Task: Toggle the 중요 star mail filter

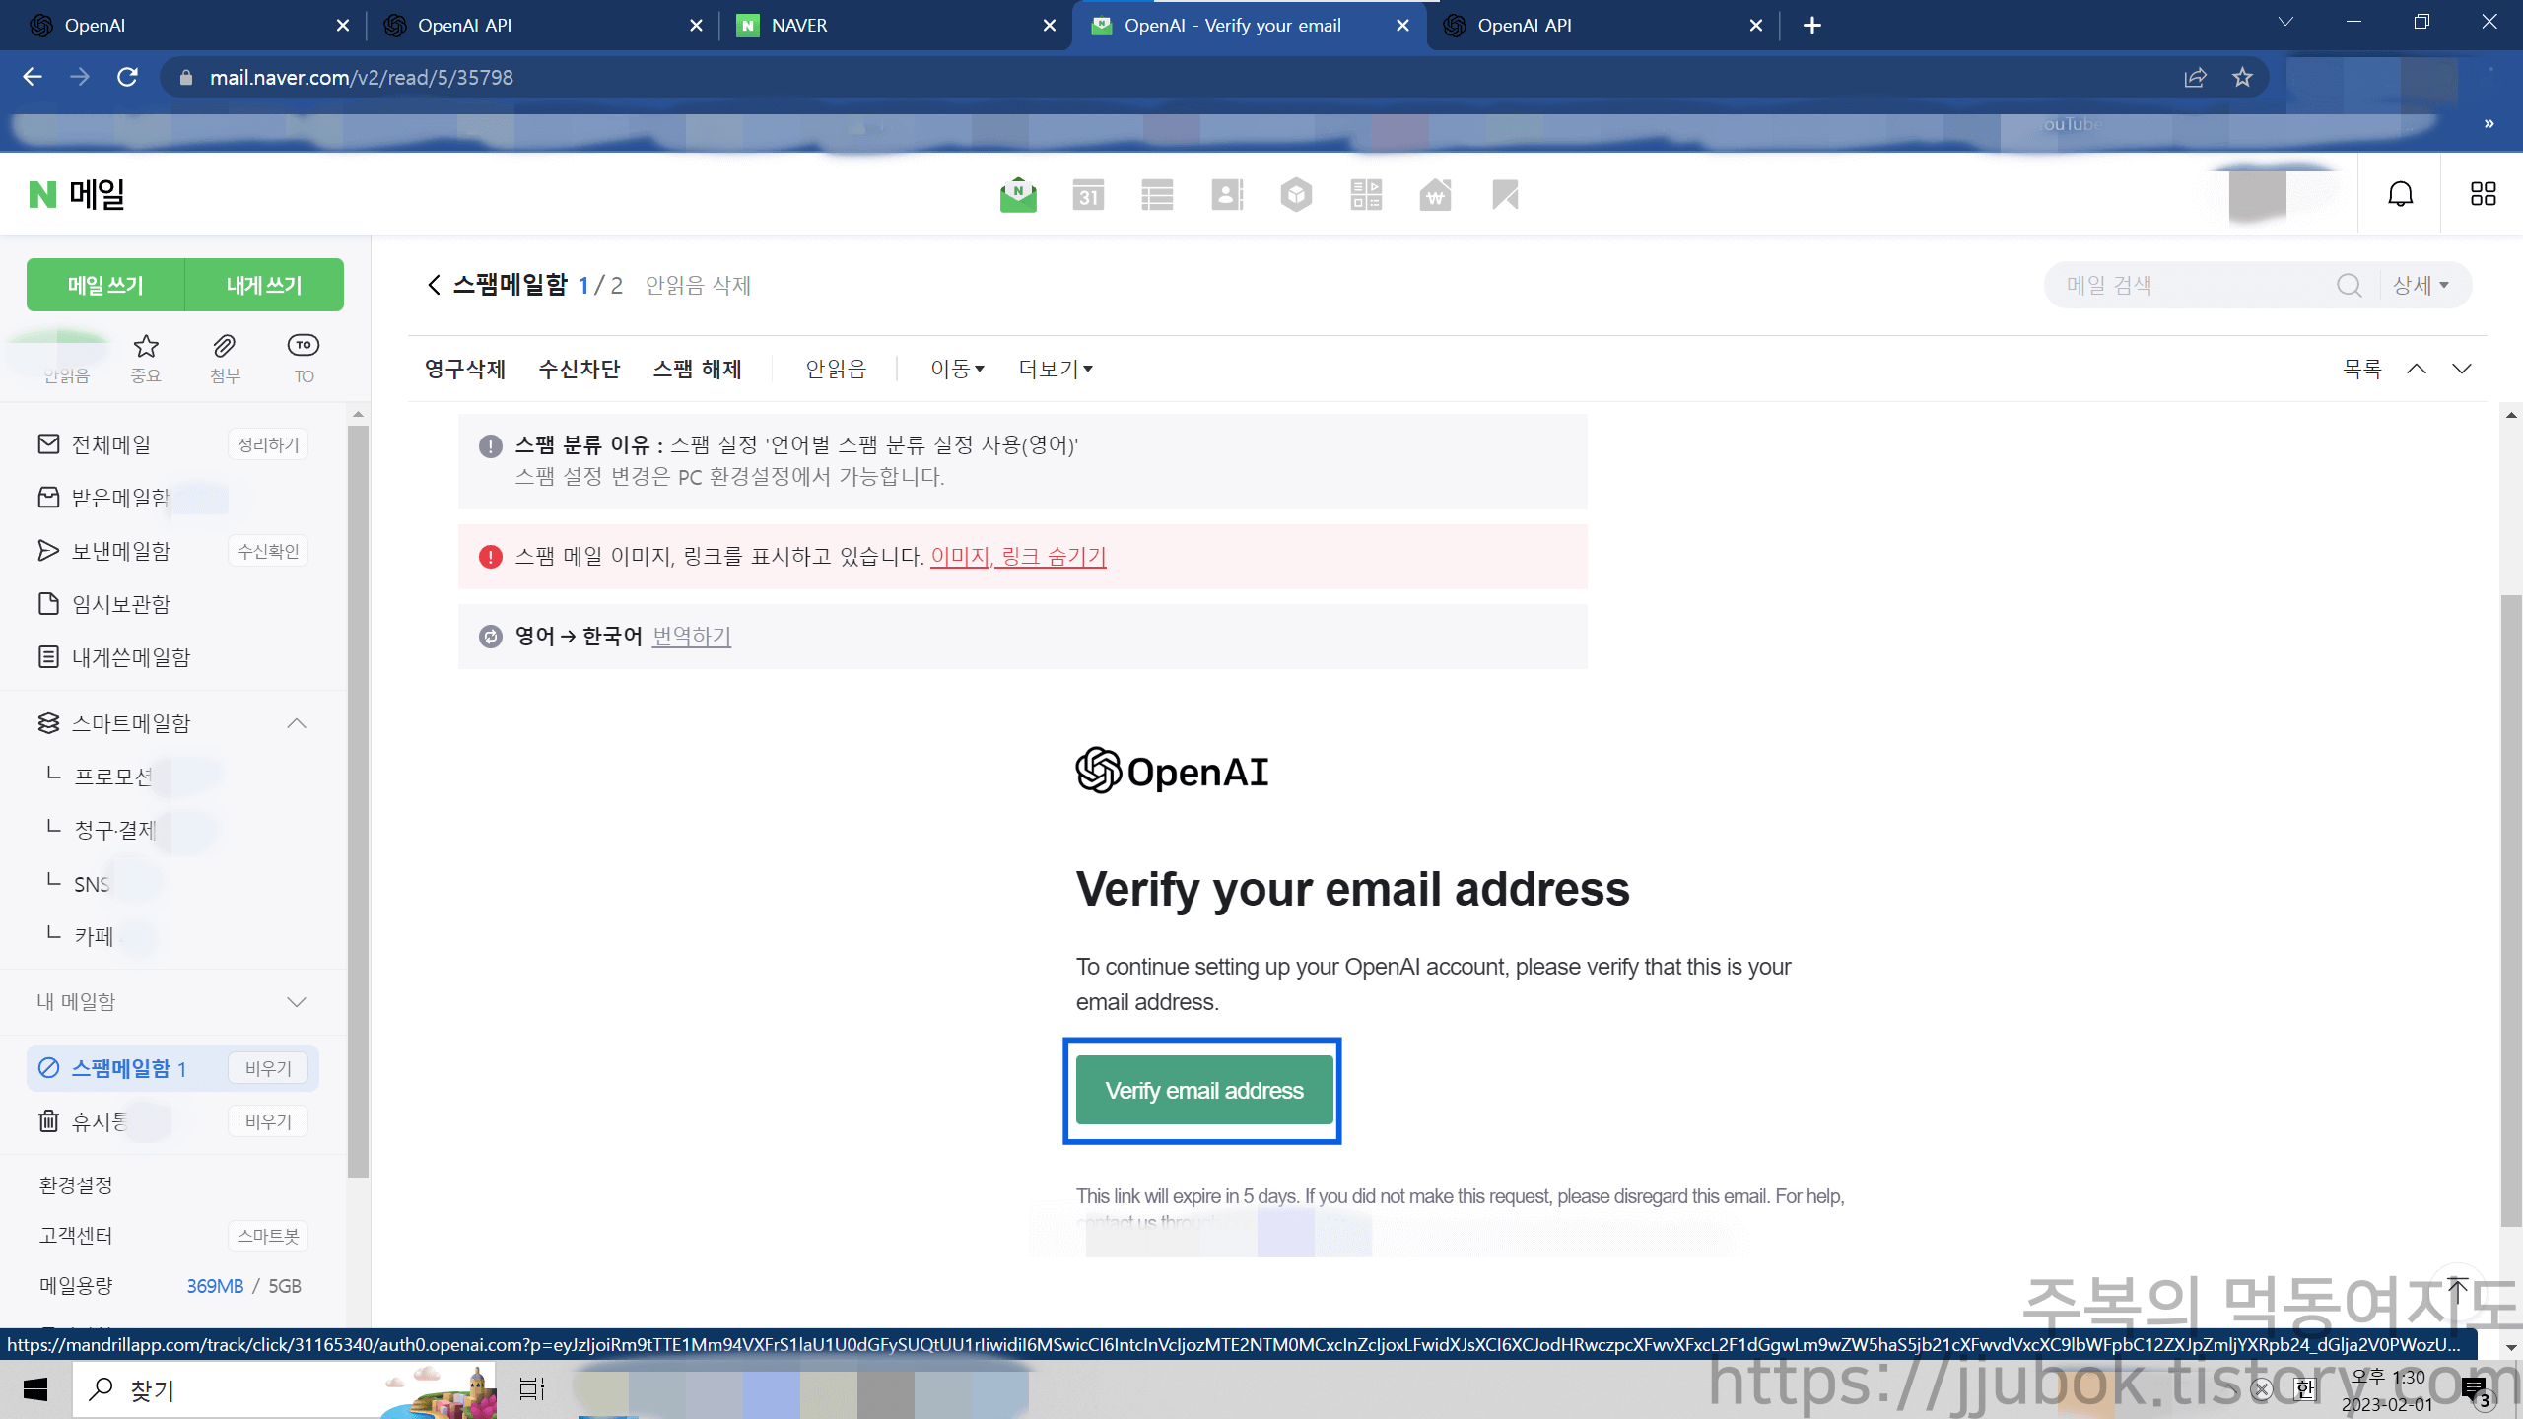Action: click(145, 357)
